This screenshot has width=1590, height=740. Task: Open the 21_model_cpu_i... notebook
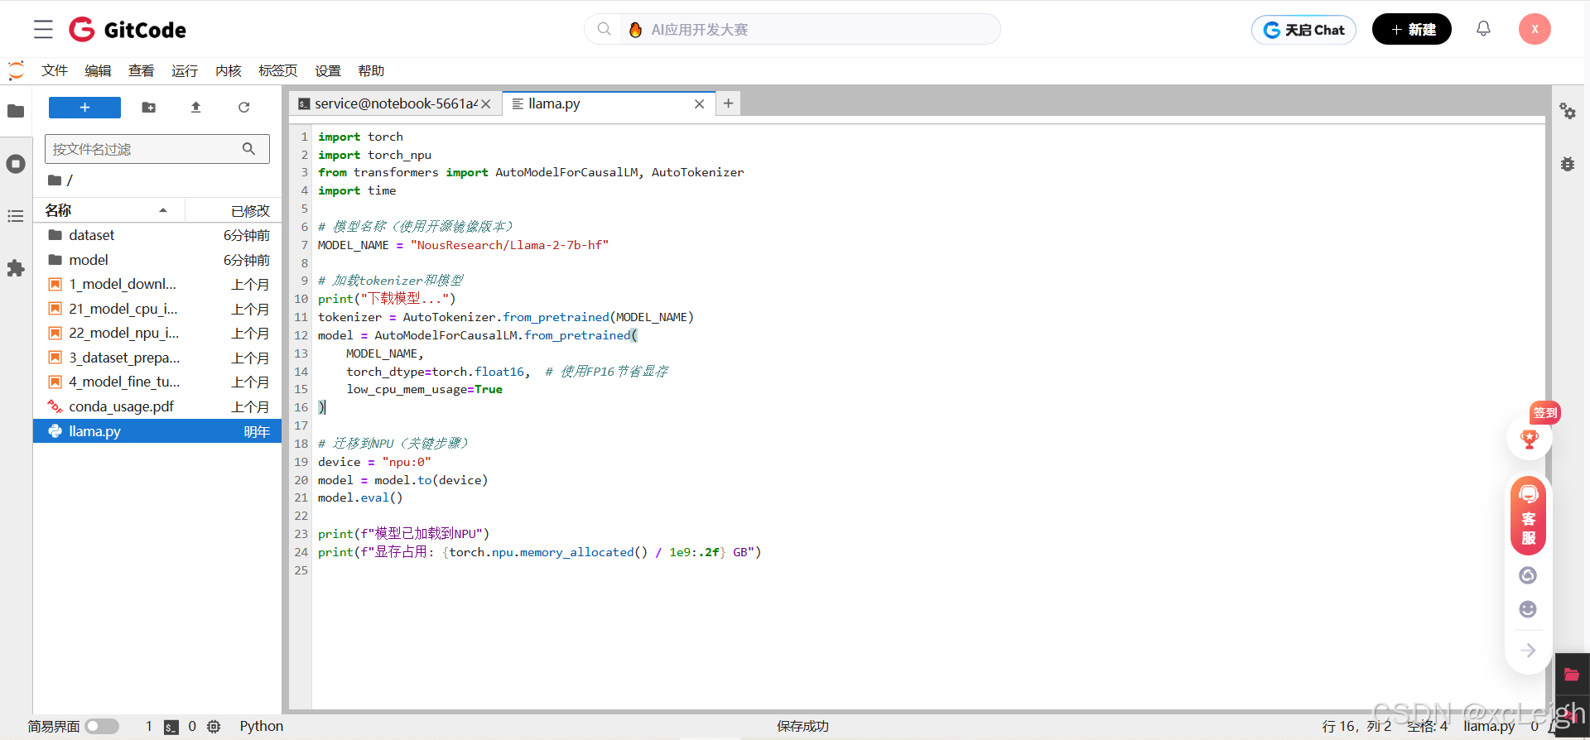(x=157, y=309)
